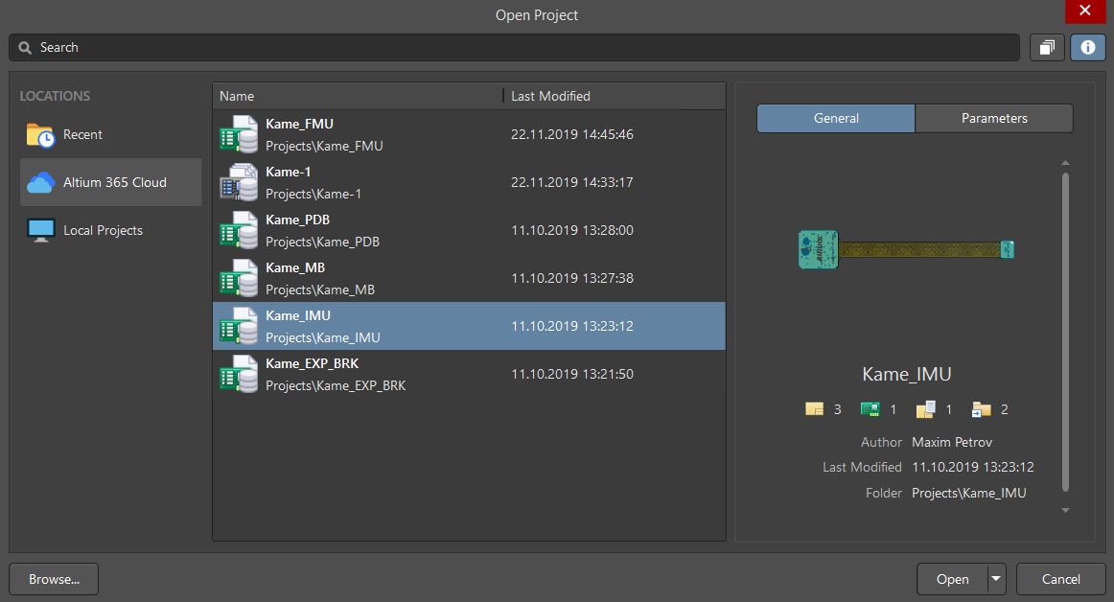1114x602 pixels.
Task: Click the Browse button
Action: [53, 579]
